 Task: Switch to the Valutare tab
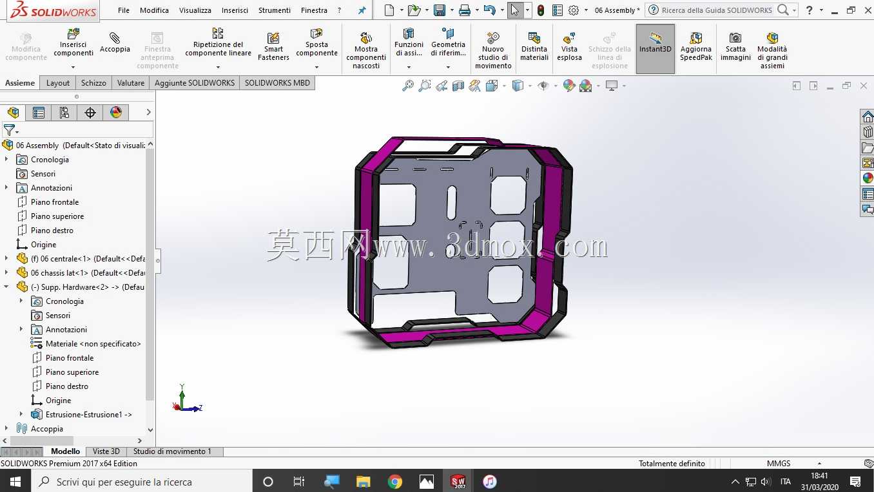coord(131,83)
